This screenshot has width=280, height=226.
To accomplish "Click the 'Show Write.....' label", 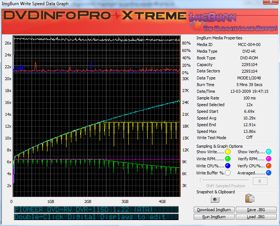I will [210, 152].
